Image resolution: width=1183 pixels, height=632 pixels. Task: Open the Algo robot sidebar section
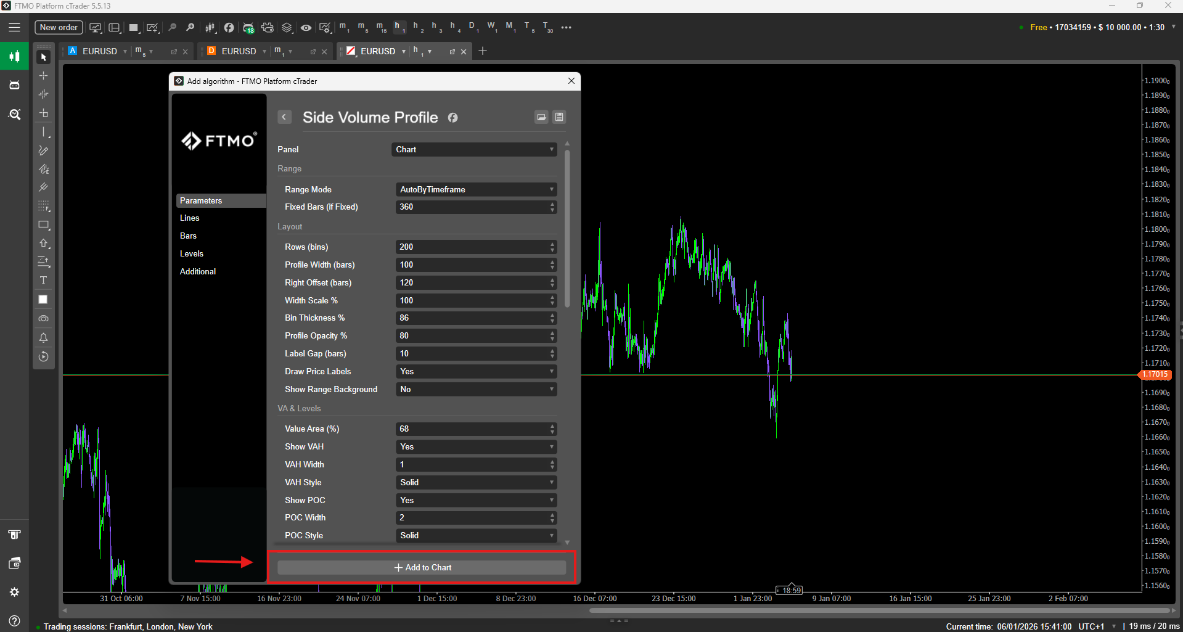coord(14,85)
